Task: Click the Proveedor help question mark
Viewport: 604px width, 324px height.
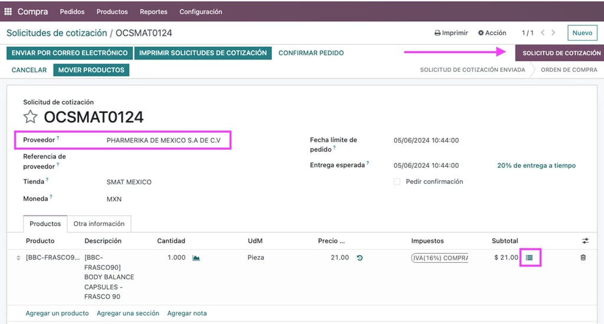Action: (x=58, y=138)
